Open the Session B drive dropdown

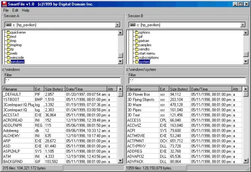tap(242, 25)
